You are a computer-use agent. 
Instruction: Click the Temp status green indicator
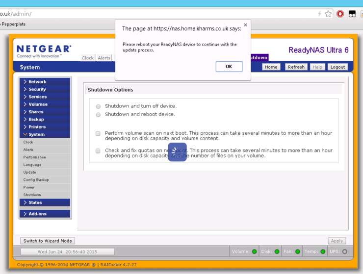[323, 251]
